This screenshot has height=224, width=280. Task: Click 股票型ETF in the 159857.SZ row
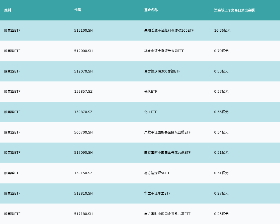(12, 92)
